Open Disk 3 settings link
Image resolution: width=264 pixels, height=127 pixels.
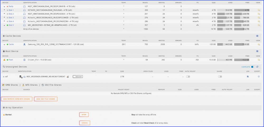coord(11,18)
